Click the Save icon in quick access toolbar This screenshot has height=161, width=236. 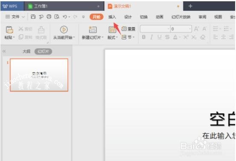point(33,17)
